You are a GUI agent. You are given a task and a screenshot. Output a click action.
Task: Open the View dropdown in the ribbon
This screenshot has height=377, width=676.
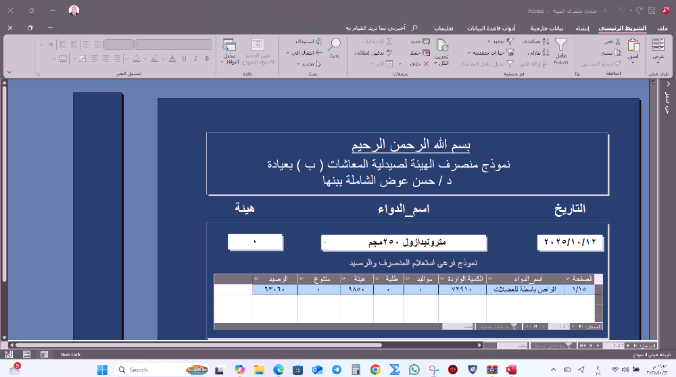658,59
